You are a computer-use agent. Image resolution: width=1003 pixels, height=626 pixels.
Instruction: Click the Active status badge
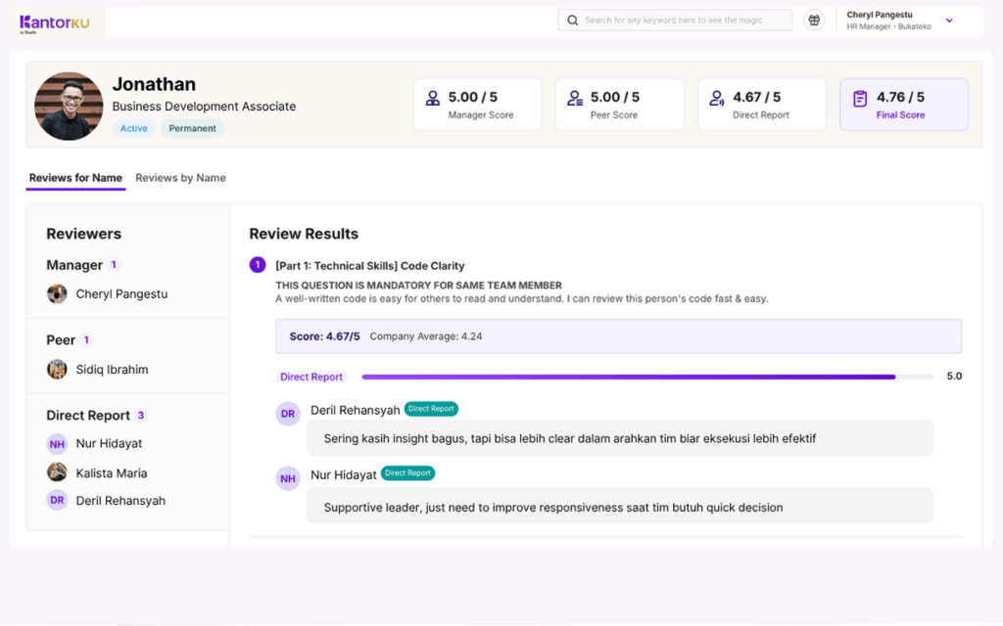pos(134,128)
